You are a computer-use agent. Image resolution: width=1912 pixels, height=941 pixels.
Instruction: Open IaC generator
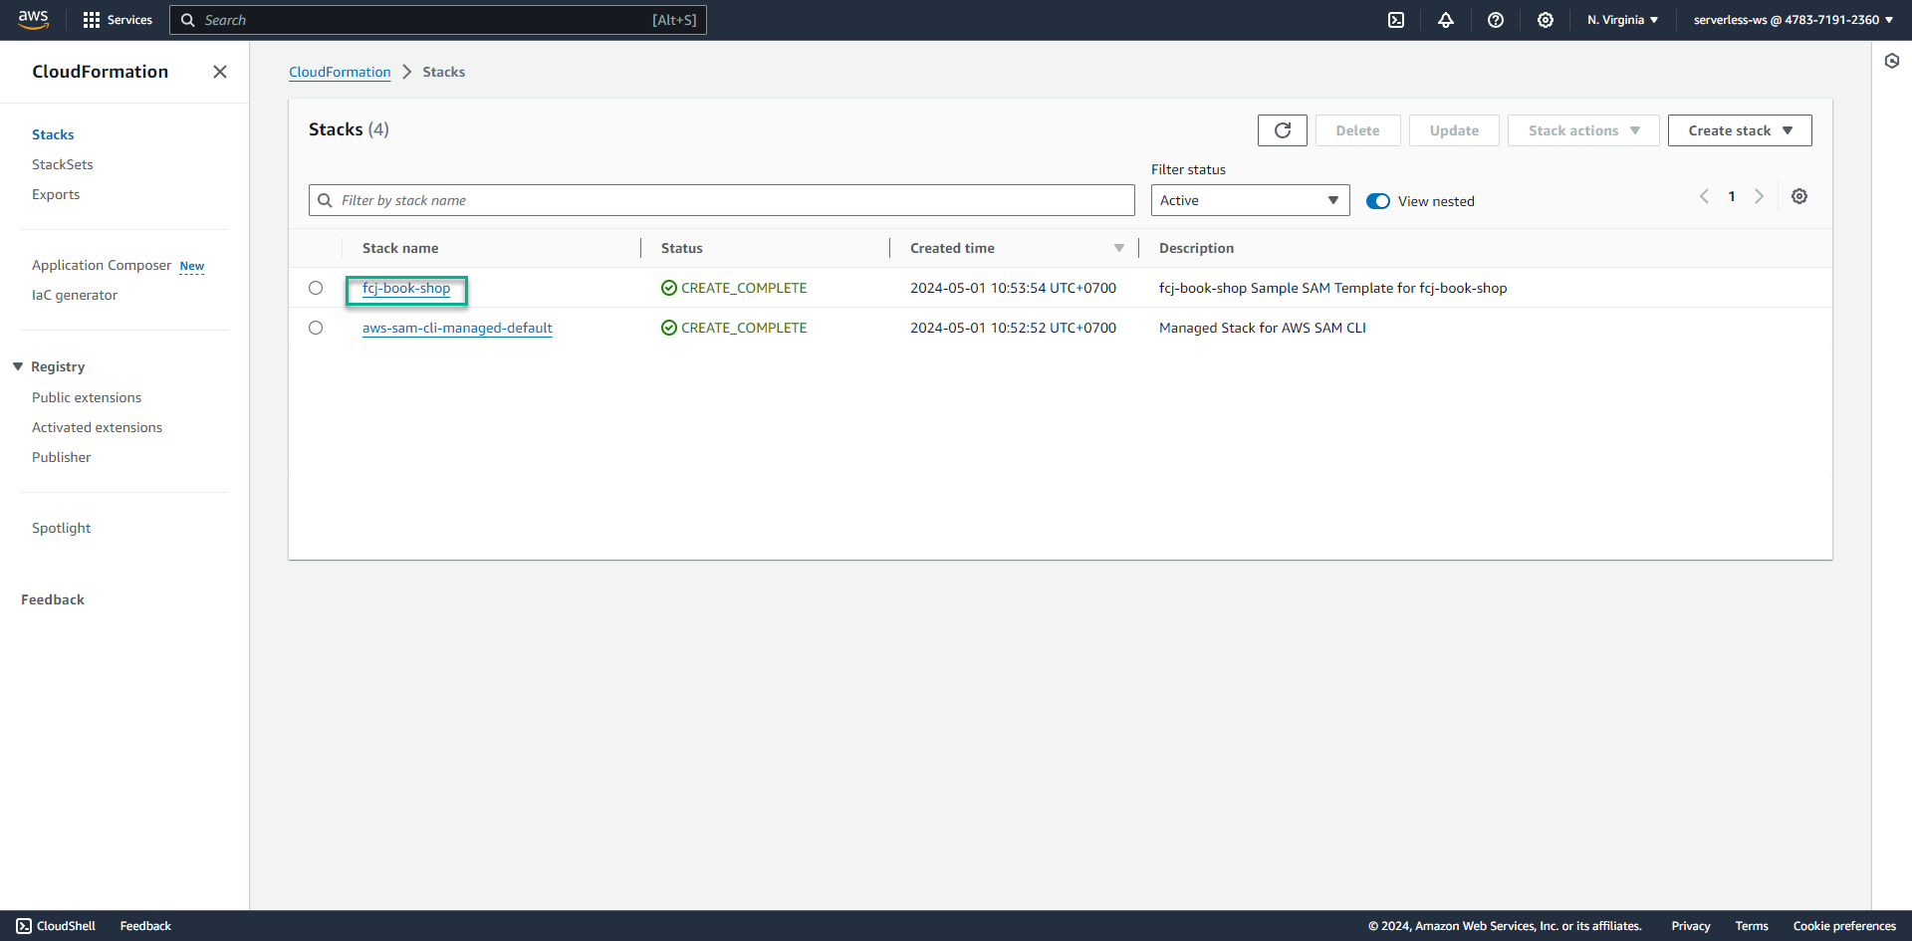point(75,295)
